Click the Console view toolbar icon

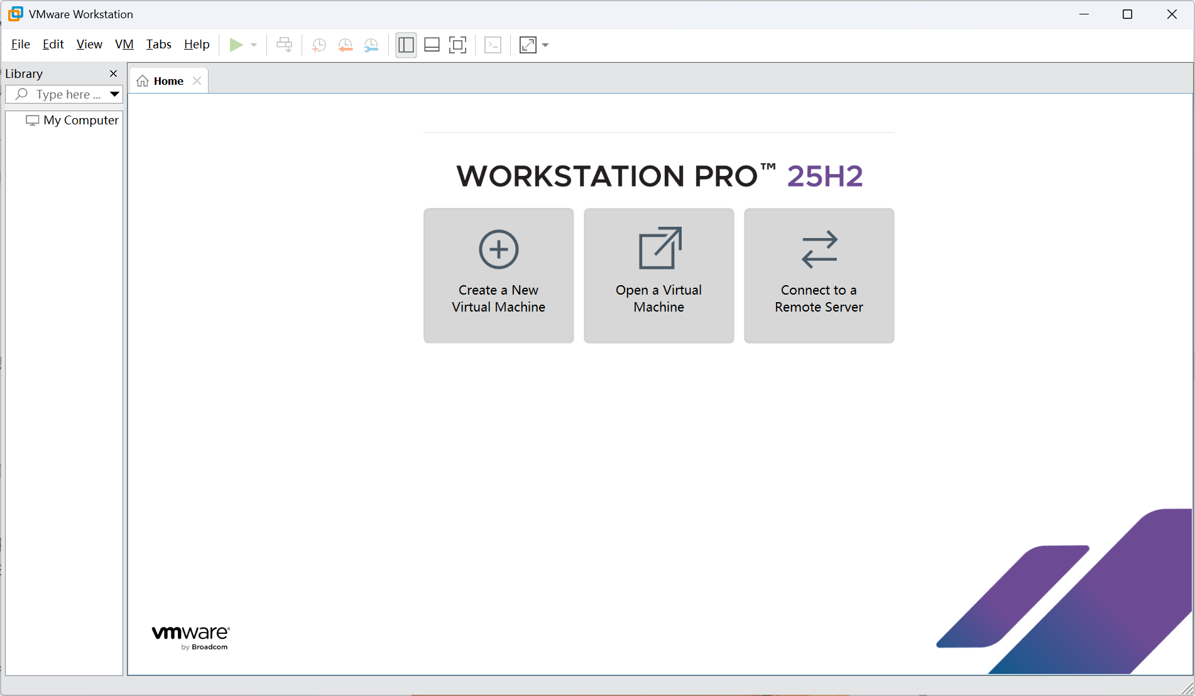pos(493,45)
